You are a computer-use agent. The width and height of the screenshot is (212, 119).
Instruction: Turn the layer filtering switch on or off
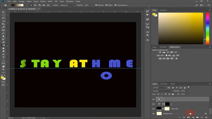tap(188, 87)
